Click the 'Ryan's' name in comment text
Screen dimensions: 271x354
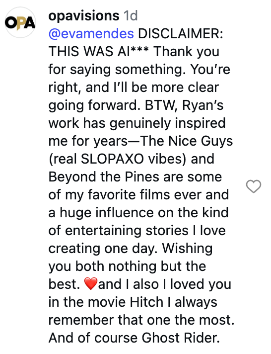tap(203, 105)
